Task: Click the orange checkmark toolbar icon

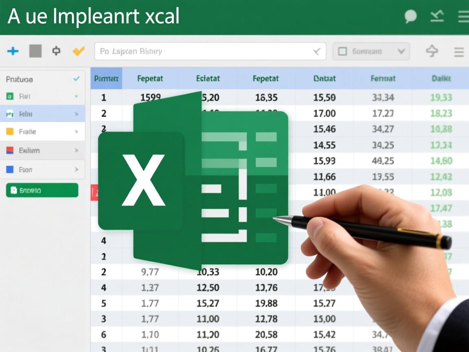Action: 78,51
